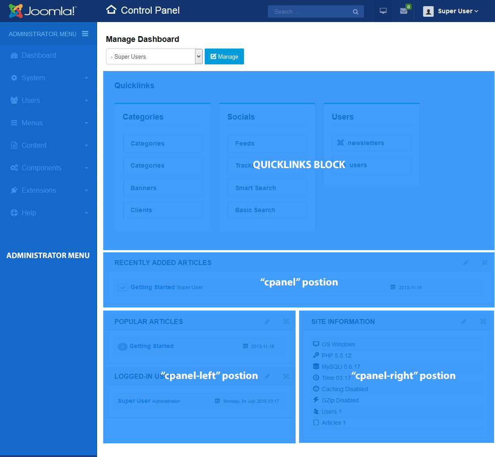Edit the Logged-in Users module
This screenshot has height=457, width=495.
point(267,376)
